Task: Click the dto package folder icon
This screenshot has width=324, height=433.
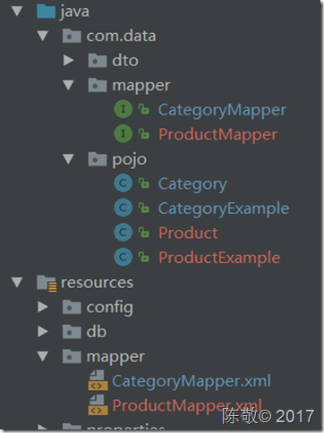Action: click(98, 61)
